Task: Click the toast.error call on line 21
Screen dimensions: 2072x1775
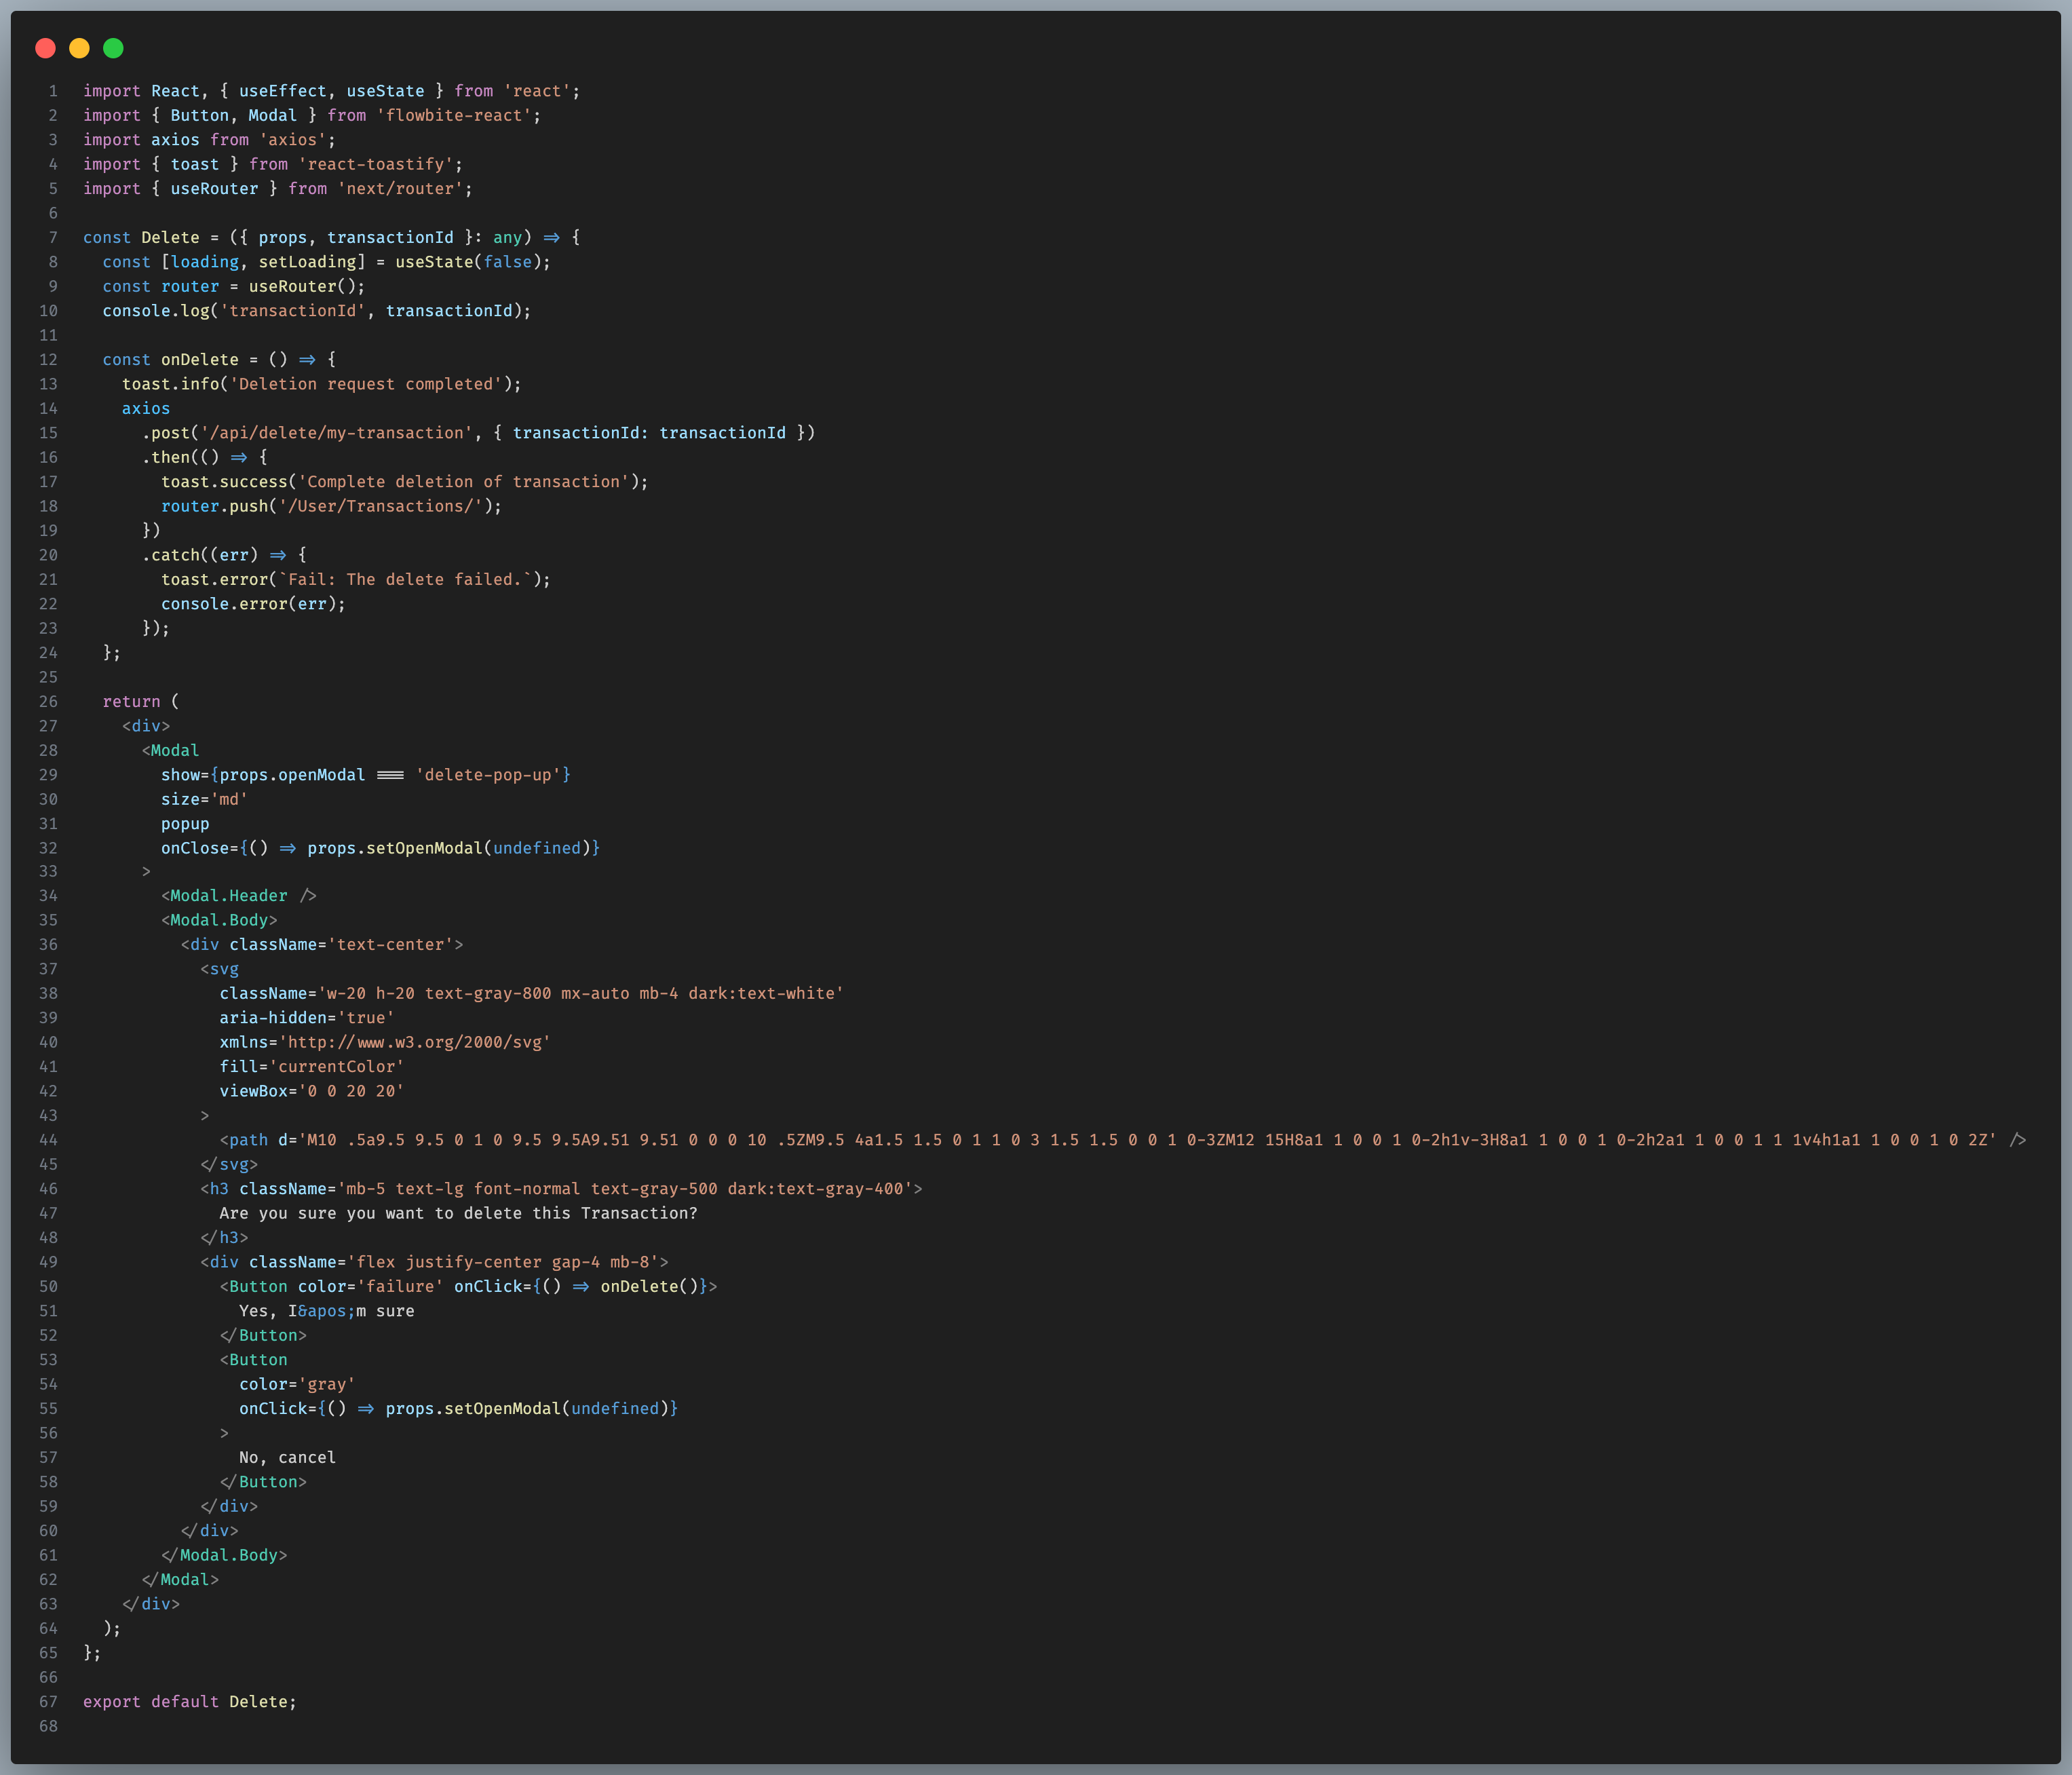Action: pyautogui.click(x=214, y=580)
